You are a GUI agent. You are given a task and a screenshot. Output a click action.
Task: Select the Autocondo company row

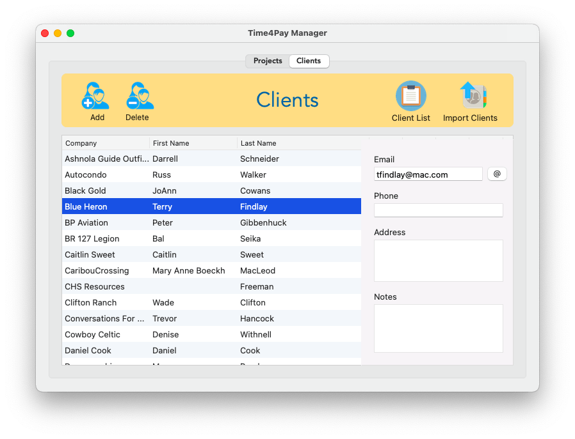click(x=211, y=174)
